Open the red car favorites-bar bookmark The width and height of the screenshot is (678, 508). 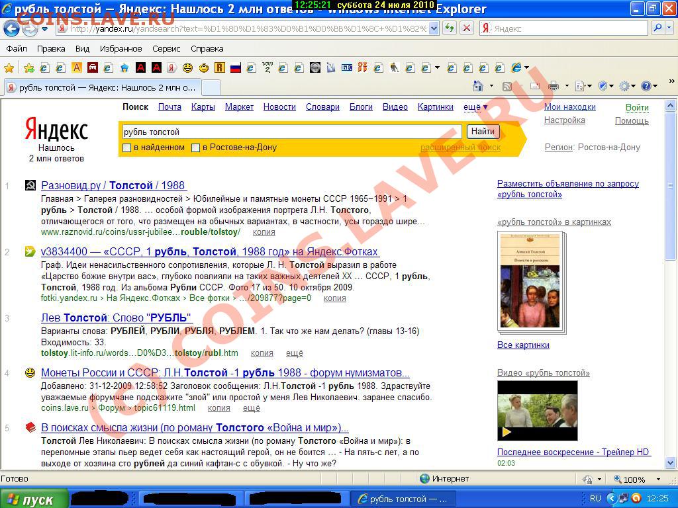[92, 67]
